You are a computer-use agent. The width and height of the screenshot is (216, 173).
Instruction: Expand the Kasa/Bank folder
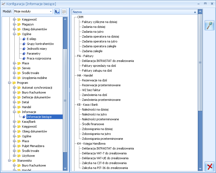[x=14, y=122]
